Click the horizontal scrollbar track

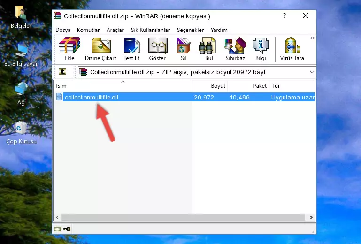click(x=183, y=217)
